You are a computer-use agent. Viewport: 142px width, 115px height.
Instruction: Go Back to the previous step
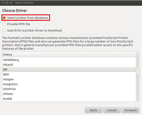tap(93, 110)
